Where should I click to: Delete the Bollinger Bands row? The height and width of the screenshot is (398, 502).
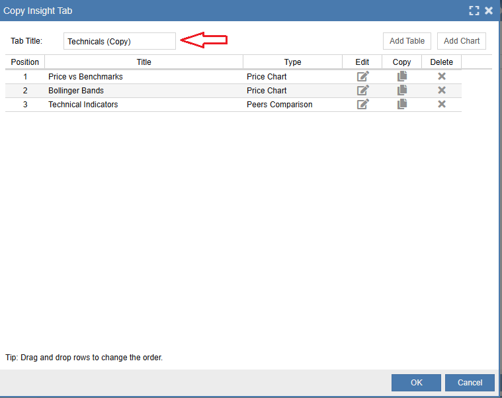(x=442, y=90)
